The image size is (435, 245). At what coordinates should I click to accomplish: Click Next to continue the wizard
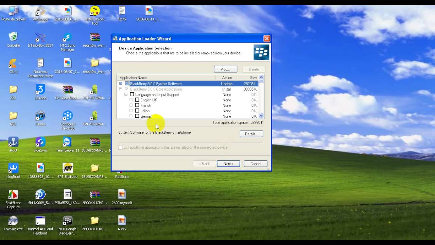(x=228, y=164)
